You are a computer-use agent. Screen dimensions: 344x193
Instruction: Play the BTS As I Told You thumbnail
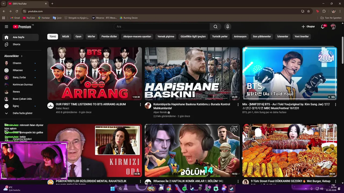(x=289, y=74)
